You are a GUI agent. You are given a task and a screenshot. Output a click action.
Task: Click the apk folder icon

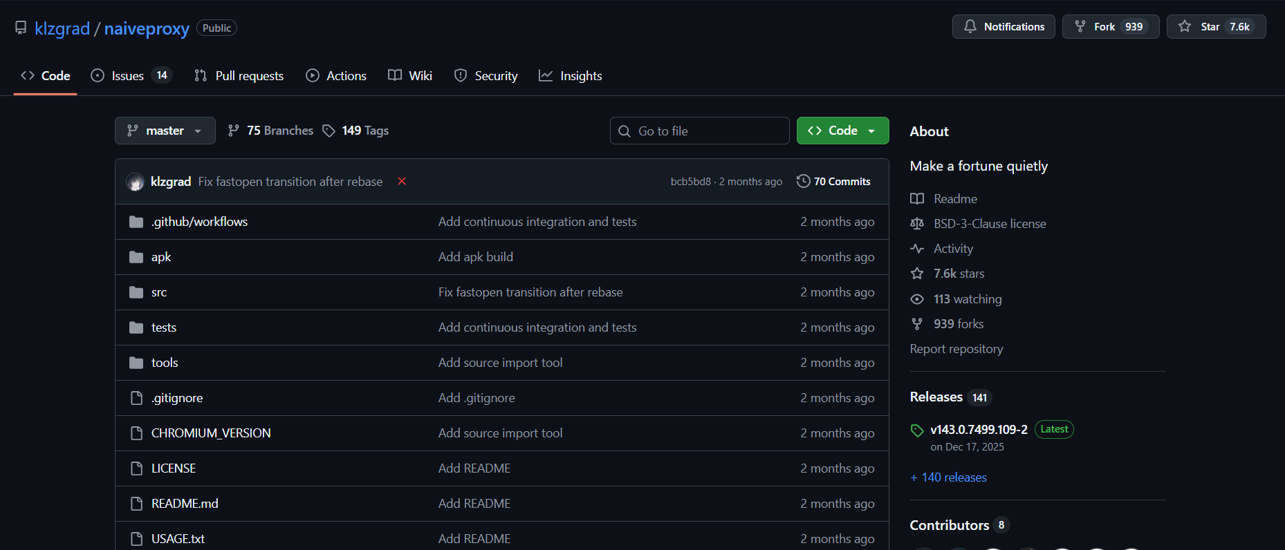point(136,257)
